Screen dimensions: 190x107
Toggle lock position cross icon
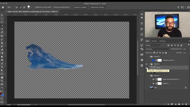click(160, 53)
